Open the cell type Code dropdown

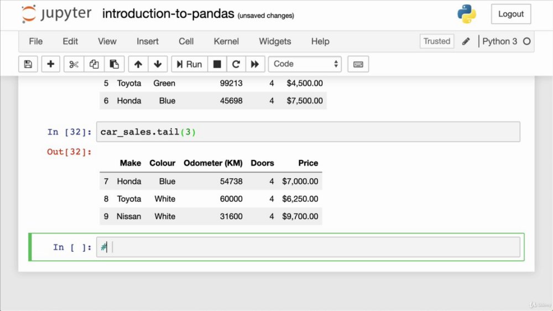tap(305, 64)
